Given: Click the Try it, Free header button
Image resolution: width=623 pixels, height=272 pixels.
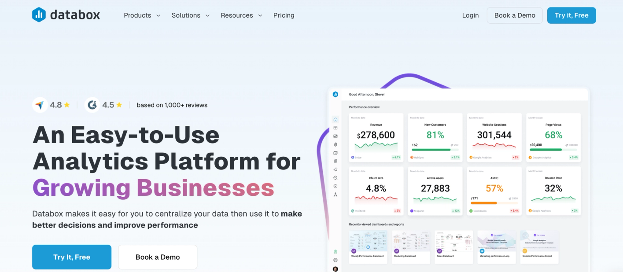Looking at the screenshot, I should [x=571, y=15].
